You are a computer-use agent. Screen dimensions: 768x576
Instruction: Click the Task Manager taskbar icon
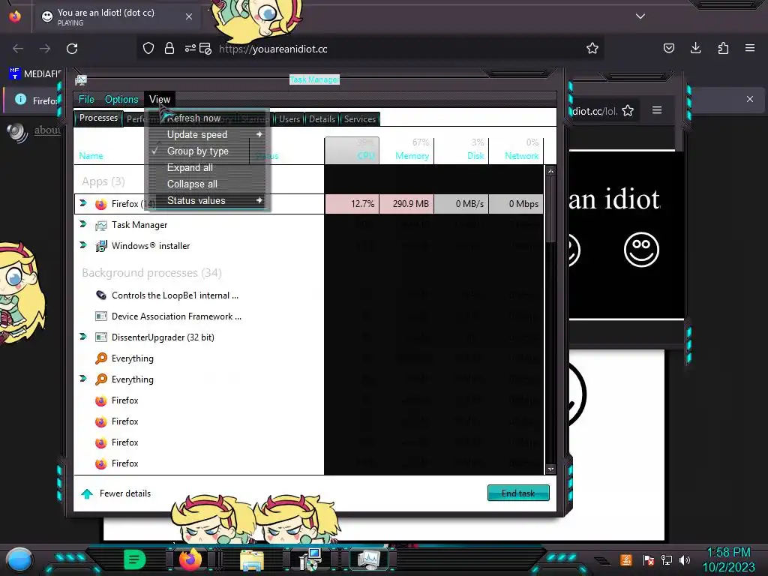pos(368,559)
